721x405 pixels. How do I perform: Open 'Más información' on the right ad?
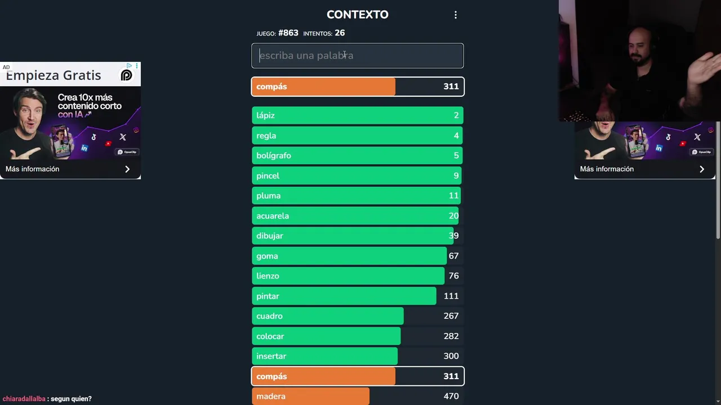(x=607, y=169)
